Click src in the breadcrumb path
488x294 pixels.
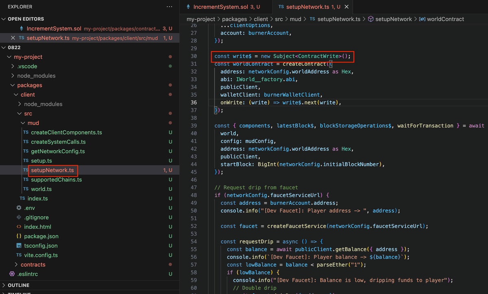click(x=279, y=19)
